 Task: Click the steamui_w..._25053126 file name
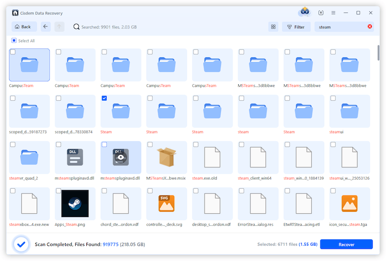click(x=349, y=178)
